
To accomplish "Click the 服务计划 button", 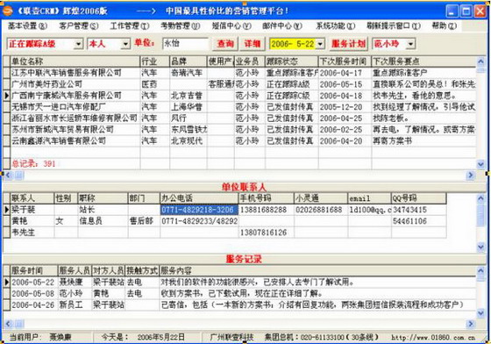I will (348, 44).
